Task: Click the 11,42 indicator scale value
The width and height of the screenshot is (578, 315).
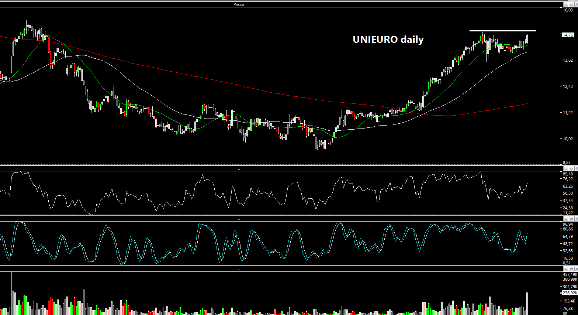Action: (568, 213)
